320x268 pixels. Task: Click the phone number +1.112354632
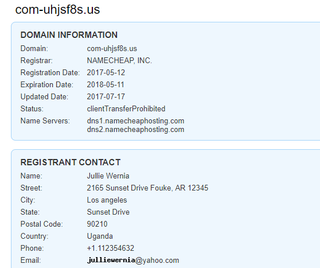[x=111, y=248]
